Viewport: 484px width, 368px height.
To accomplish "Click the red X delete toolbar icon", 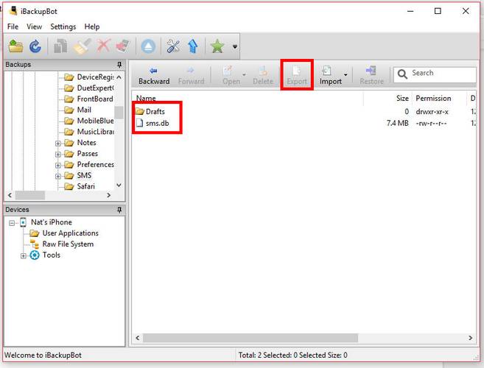I will 103,46.
